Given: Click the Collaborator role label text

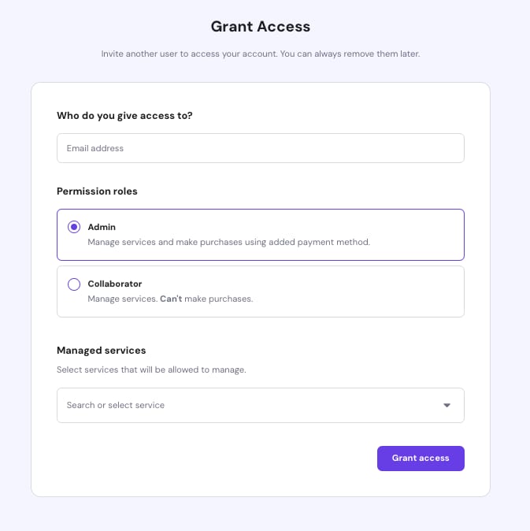Looking at the screenshot, I should click(114, 284).
